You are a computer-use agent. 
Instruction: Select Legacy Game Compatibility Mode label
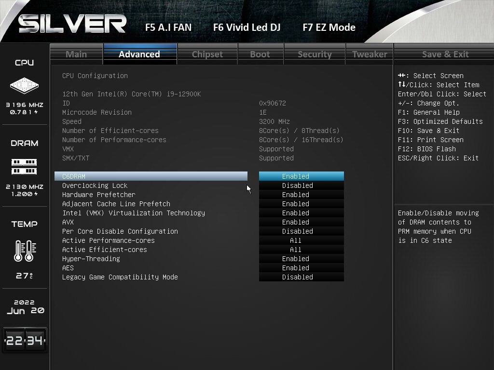click(x=120, y=277)
